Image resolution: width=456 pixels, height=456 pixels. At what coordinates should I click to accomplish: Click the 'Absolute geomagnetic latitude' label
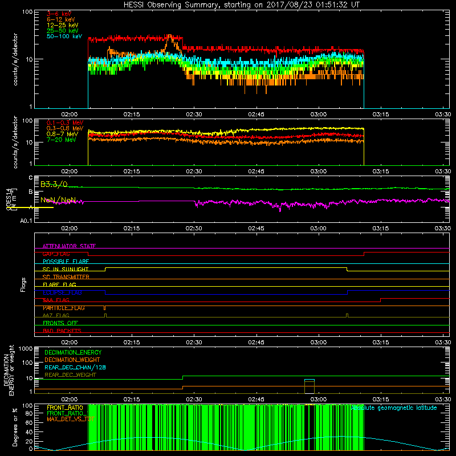394,408
